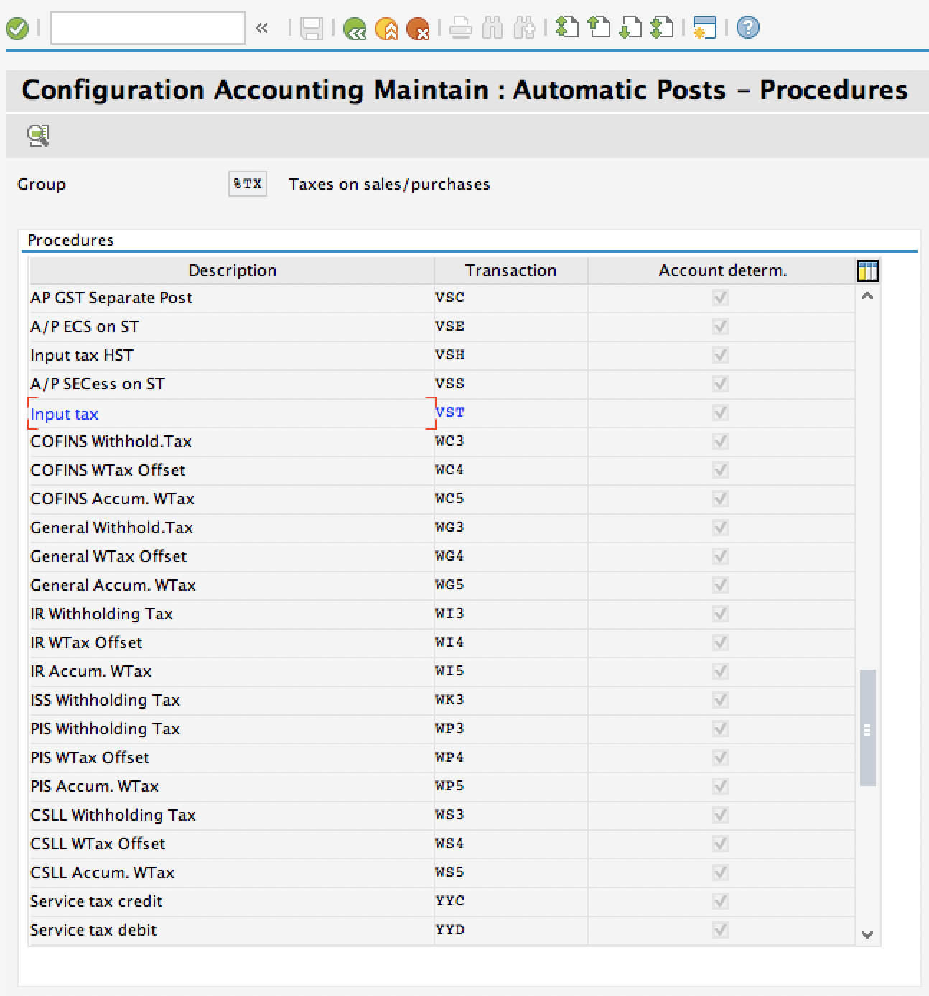The height and width of the screenshot is (996, 929).
Task: Collapse command field with double chevron
Action: coord(261,28)
